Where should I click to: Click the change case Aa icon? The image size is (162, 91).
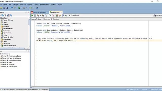(x=66, y=15)
